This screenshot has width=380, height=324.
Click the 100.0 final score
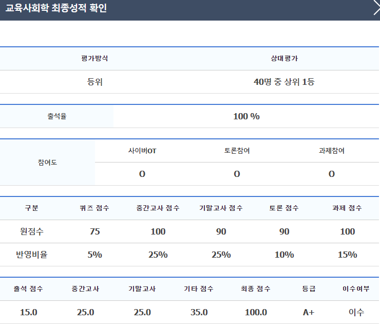click(256, 312)
